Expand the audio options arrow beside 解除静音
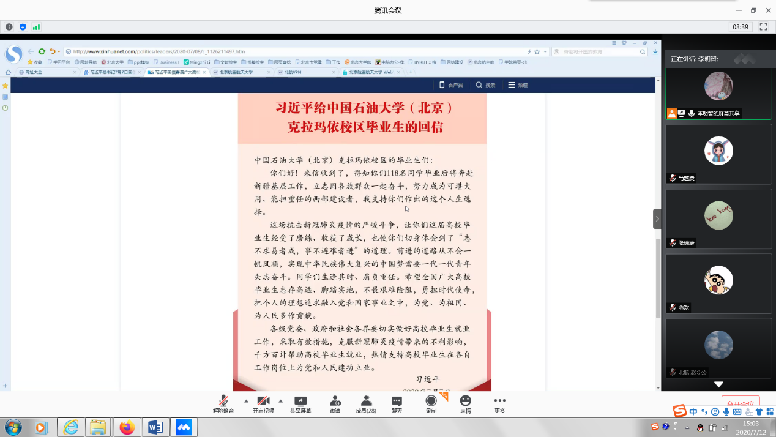The height and width of the screenshot is (437, 776). (246, 401)
